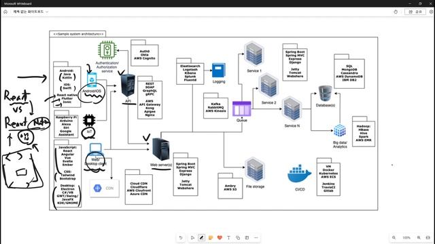
Task: Click the Sample system architecture title tab
Action: coord(77,34)
